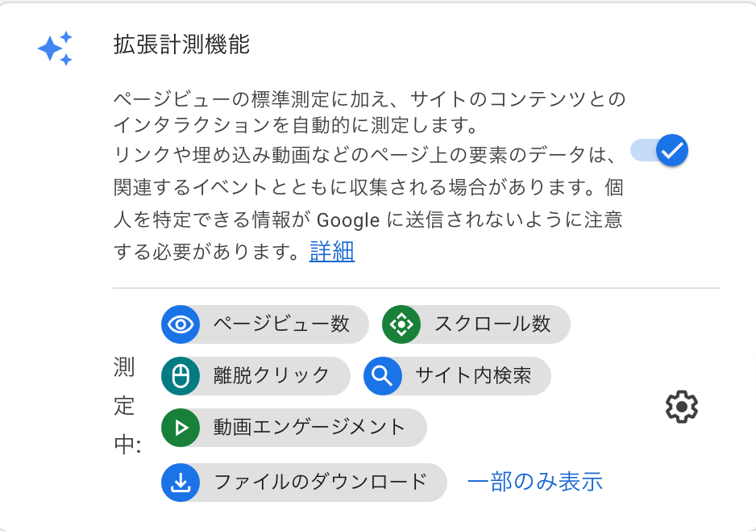The image size is (756, 531).
Task: Click the green scroll arrows icon
Action: [x=401, y=324]
